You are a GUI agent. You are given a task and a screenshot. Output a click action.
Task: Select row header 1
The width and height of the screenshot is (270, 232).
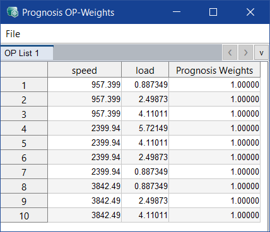[24, 85]
